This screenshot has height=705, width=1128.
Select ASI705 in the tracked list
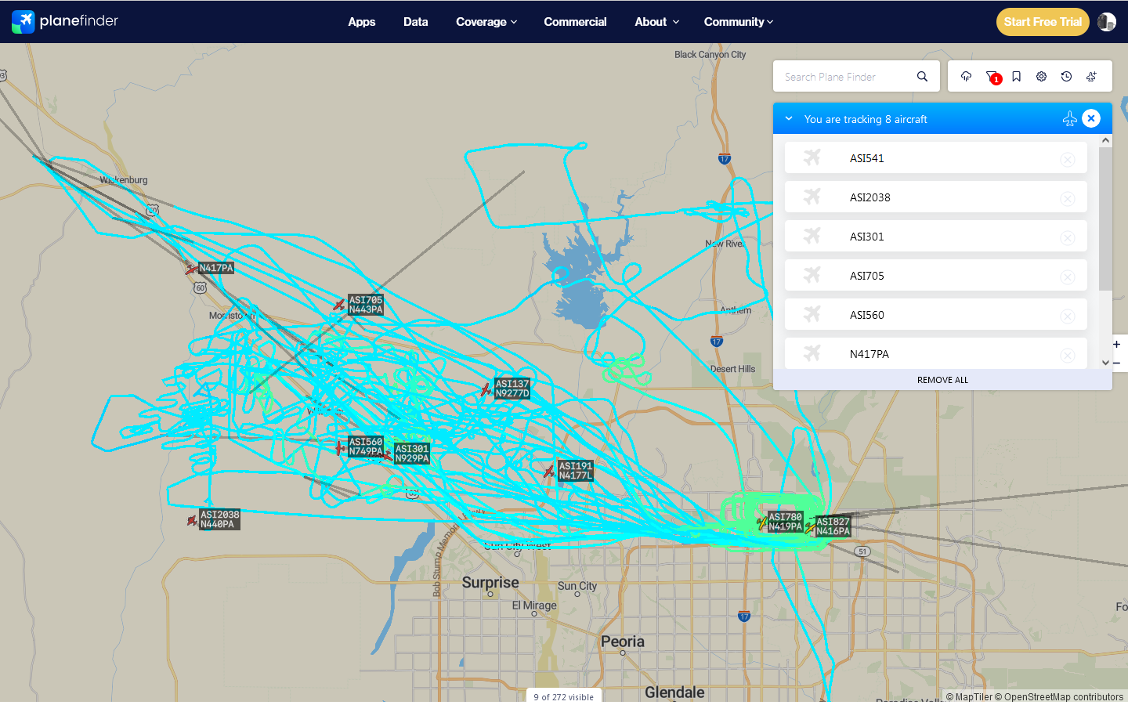pos(936,275)
